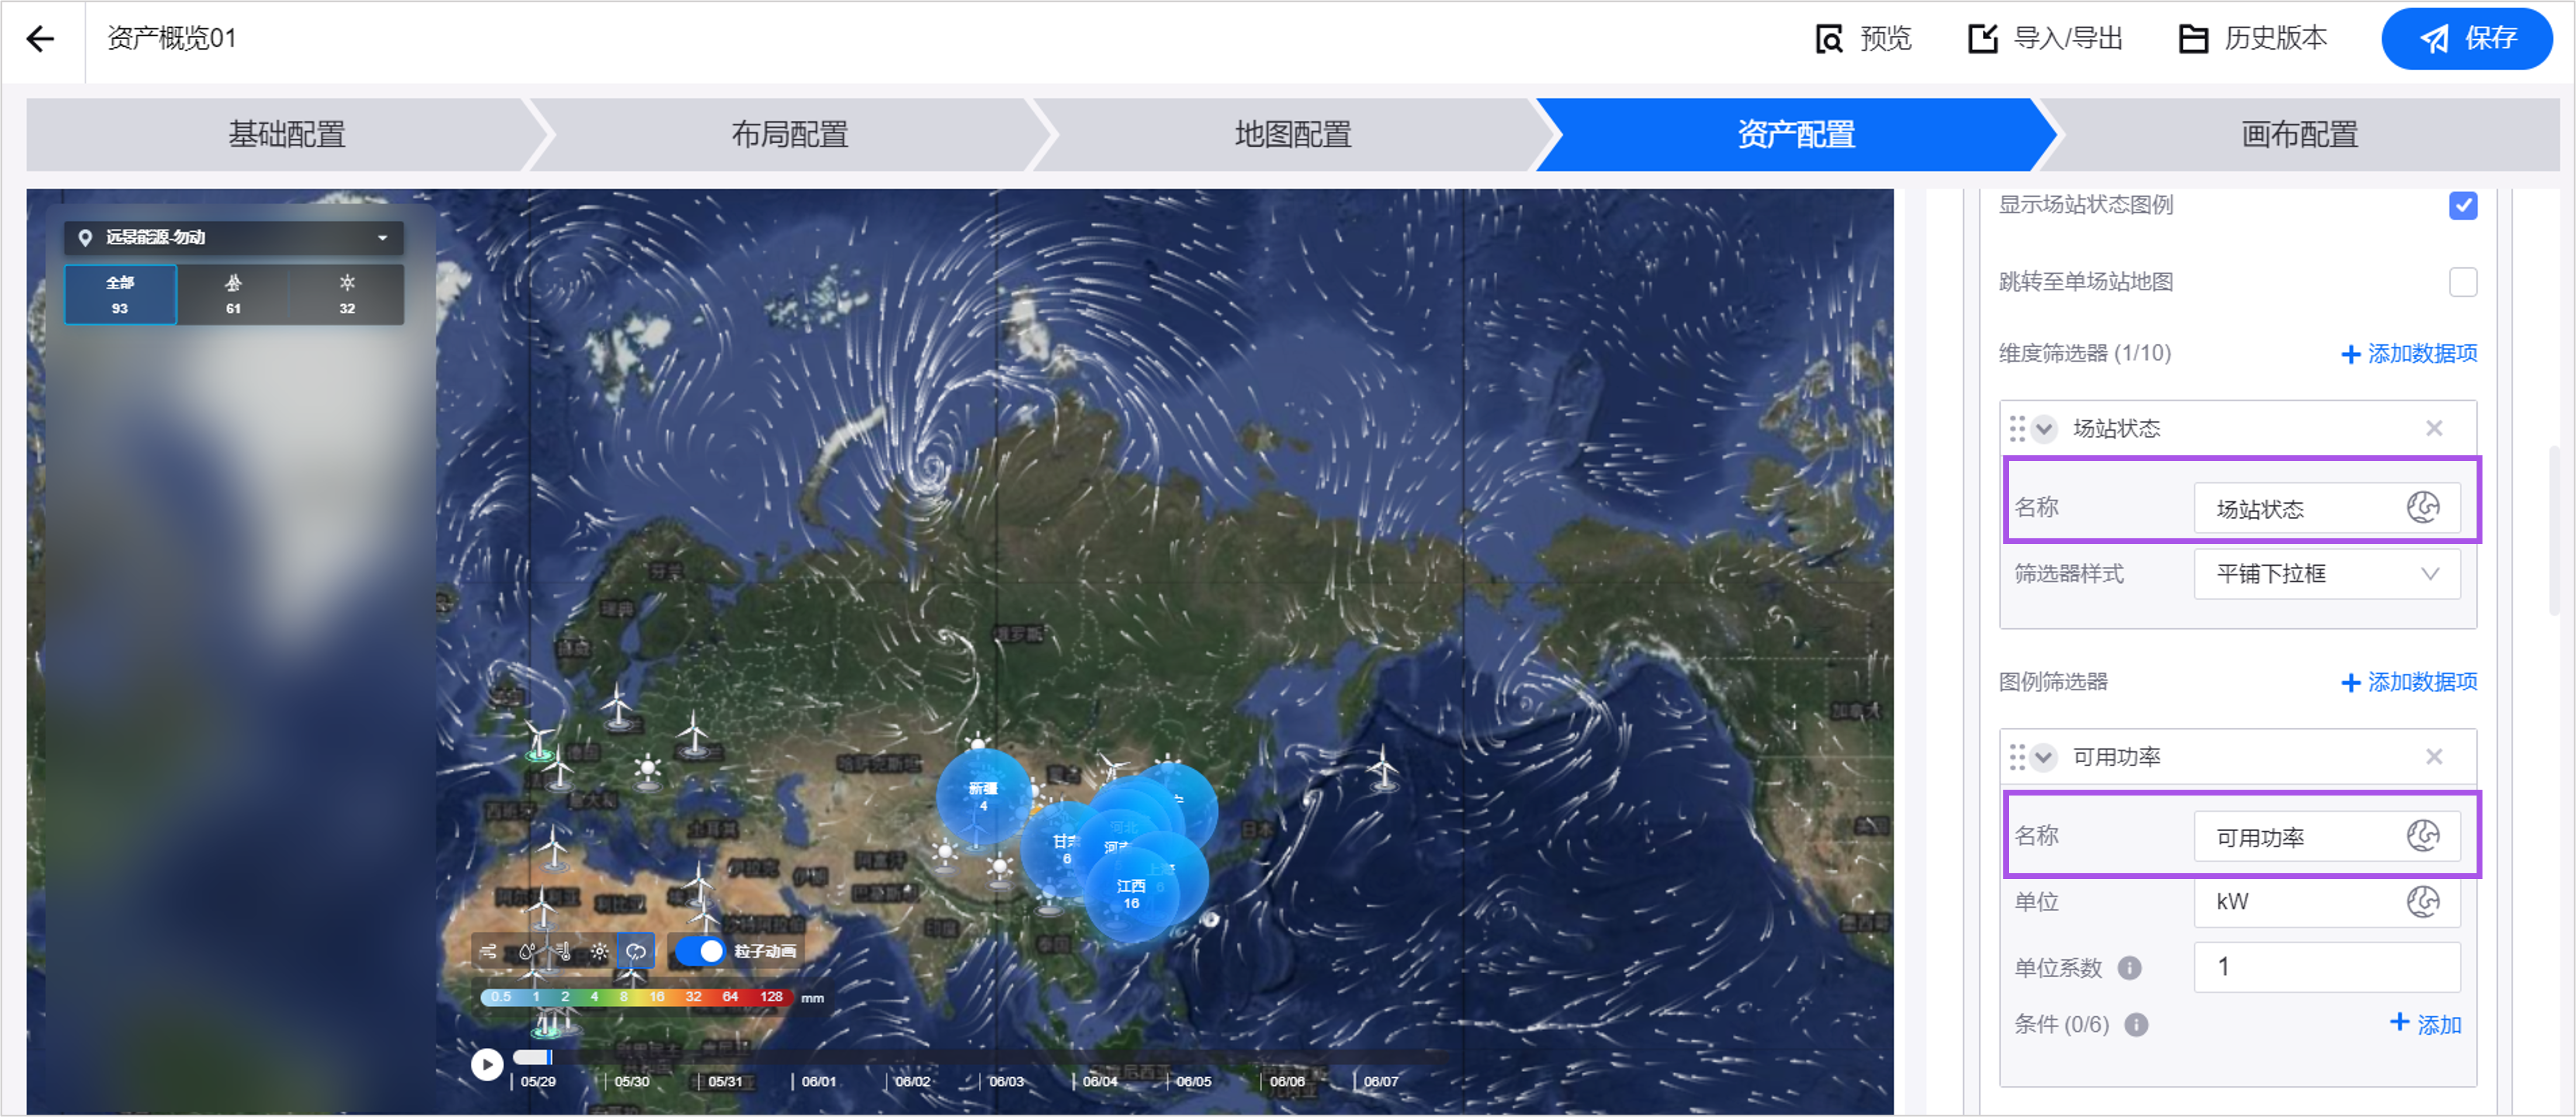Click the 保存 save button
Image resolution: width=2576 pixels, height=1117 pixels.
click(x=2466, y=39)
